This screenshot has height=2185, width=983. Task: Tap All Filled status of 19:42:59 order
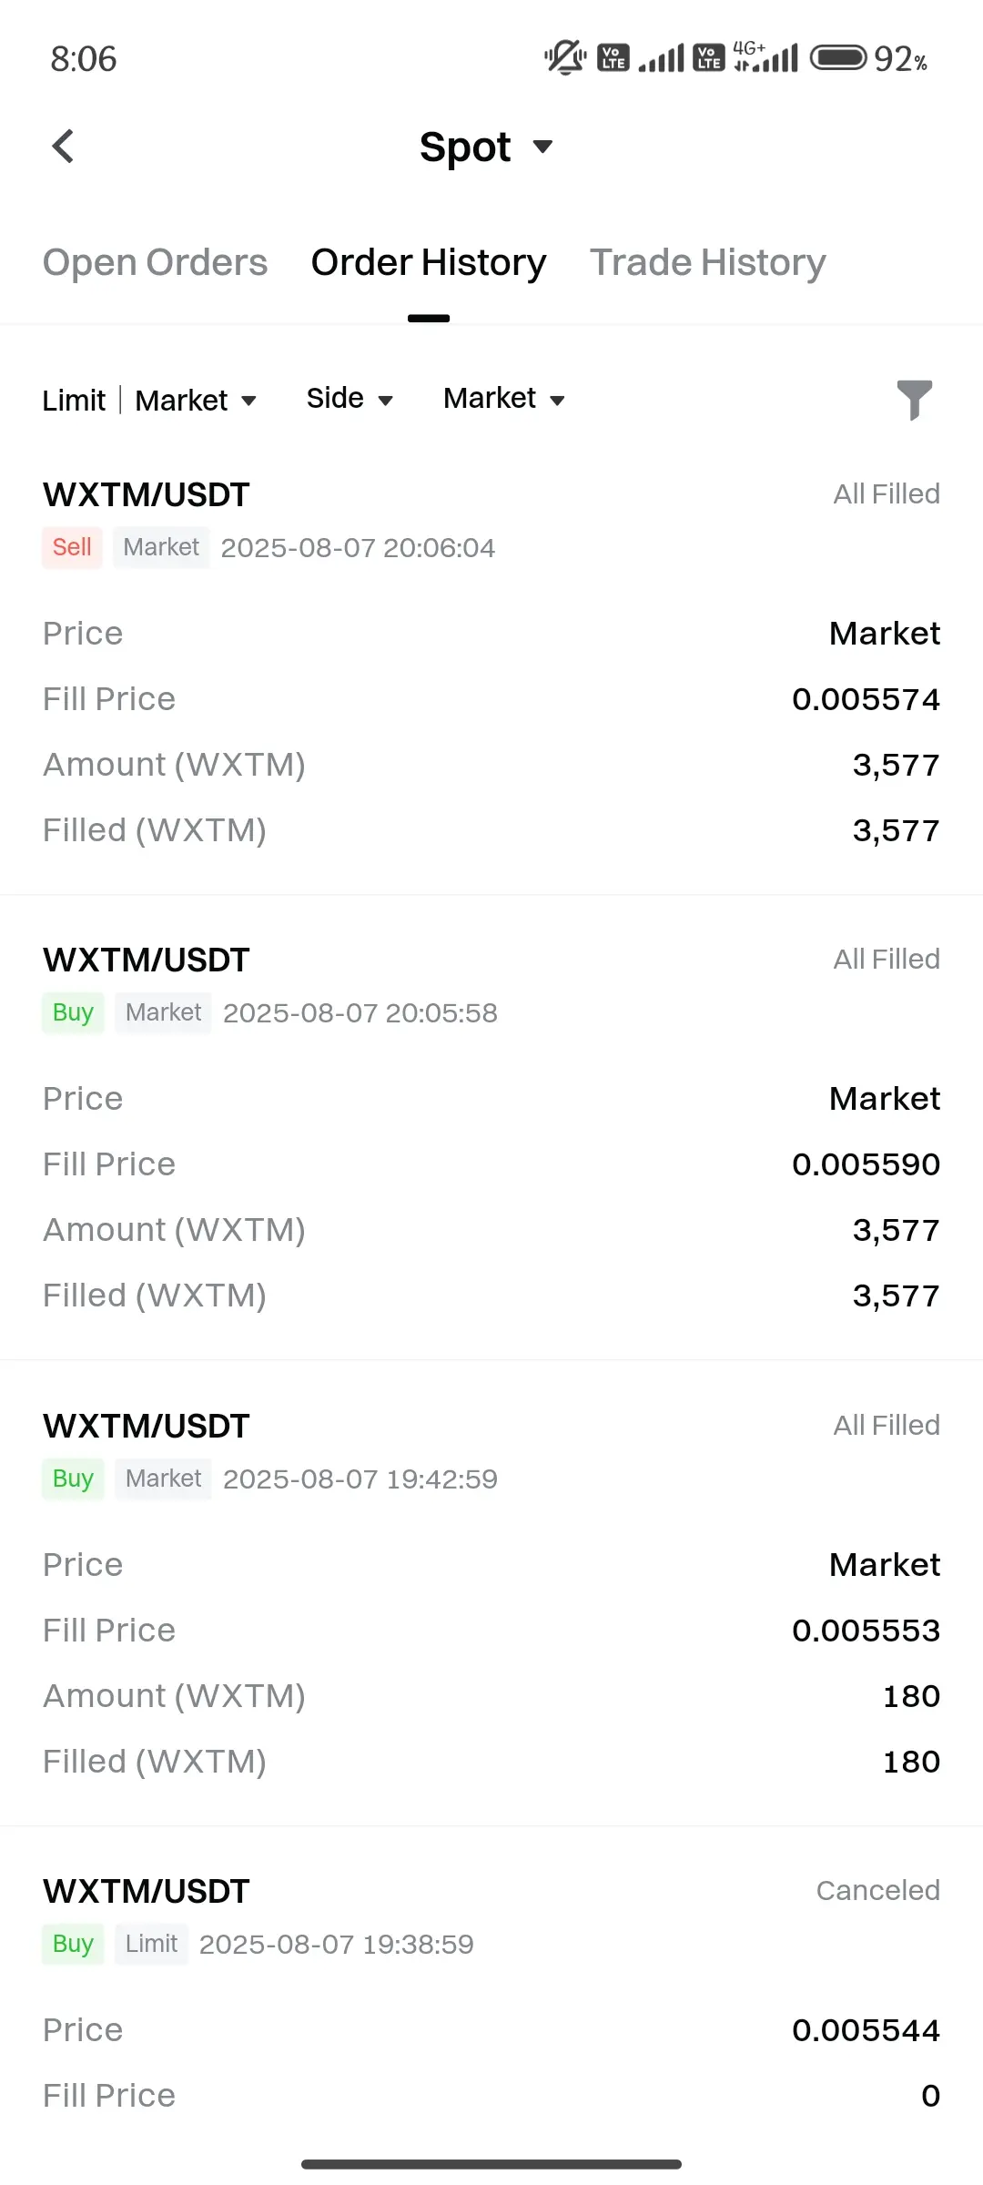(887, 1426)
